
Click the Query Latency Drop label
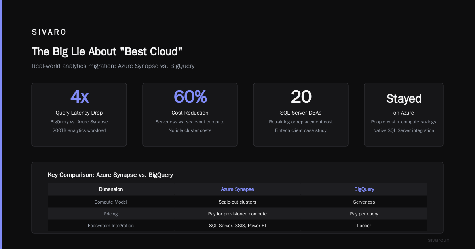tap(79, 113)
